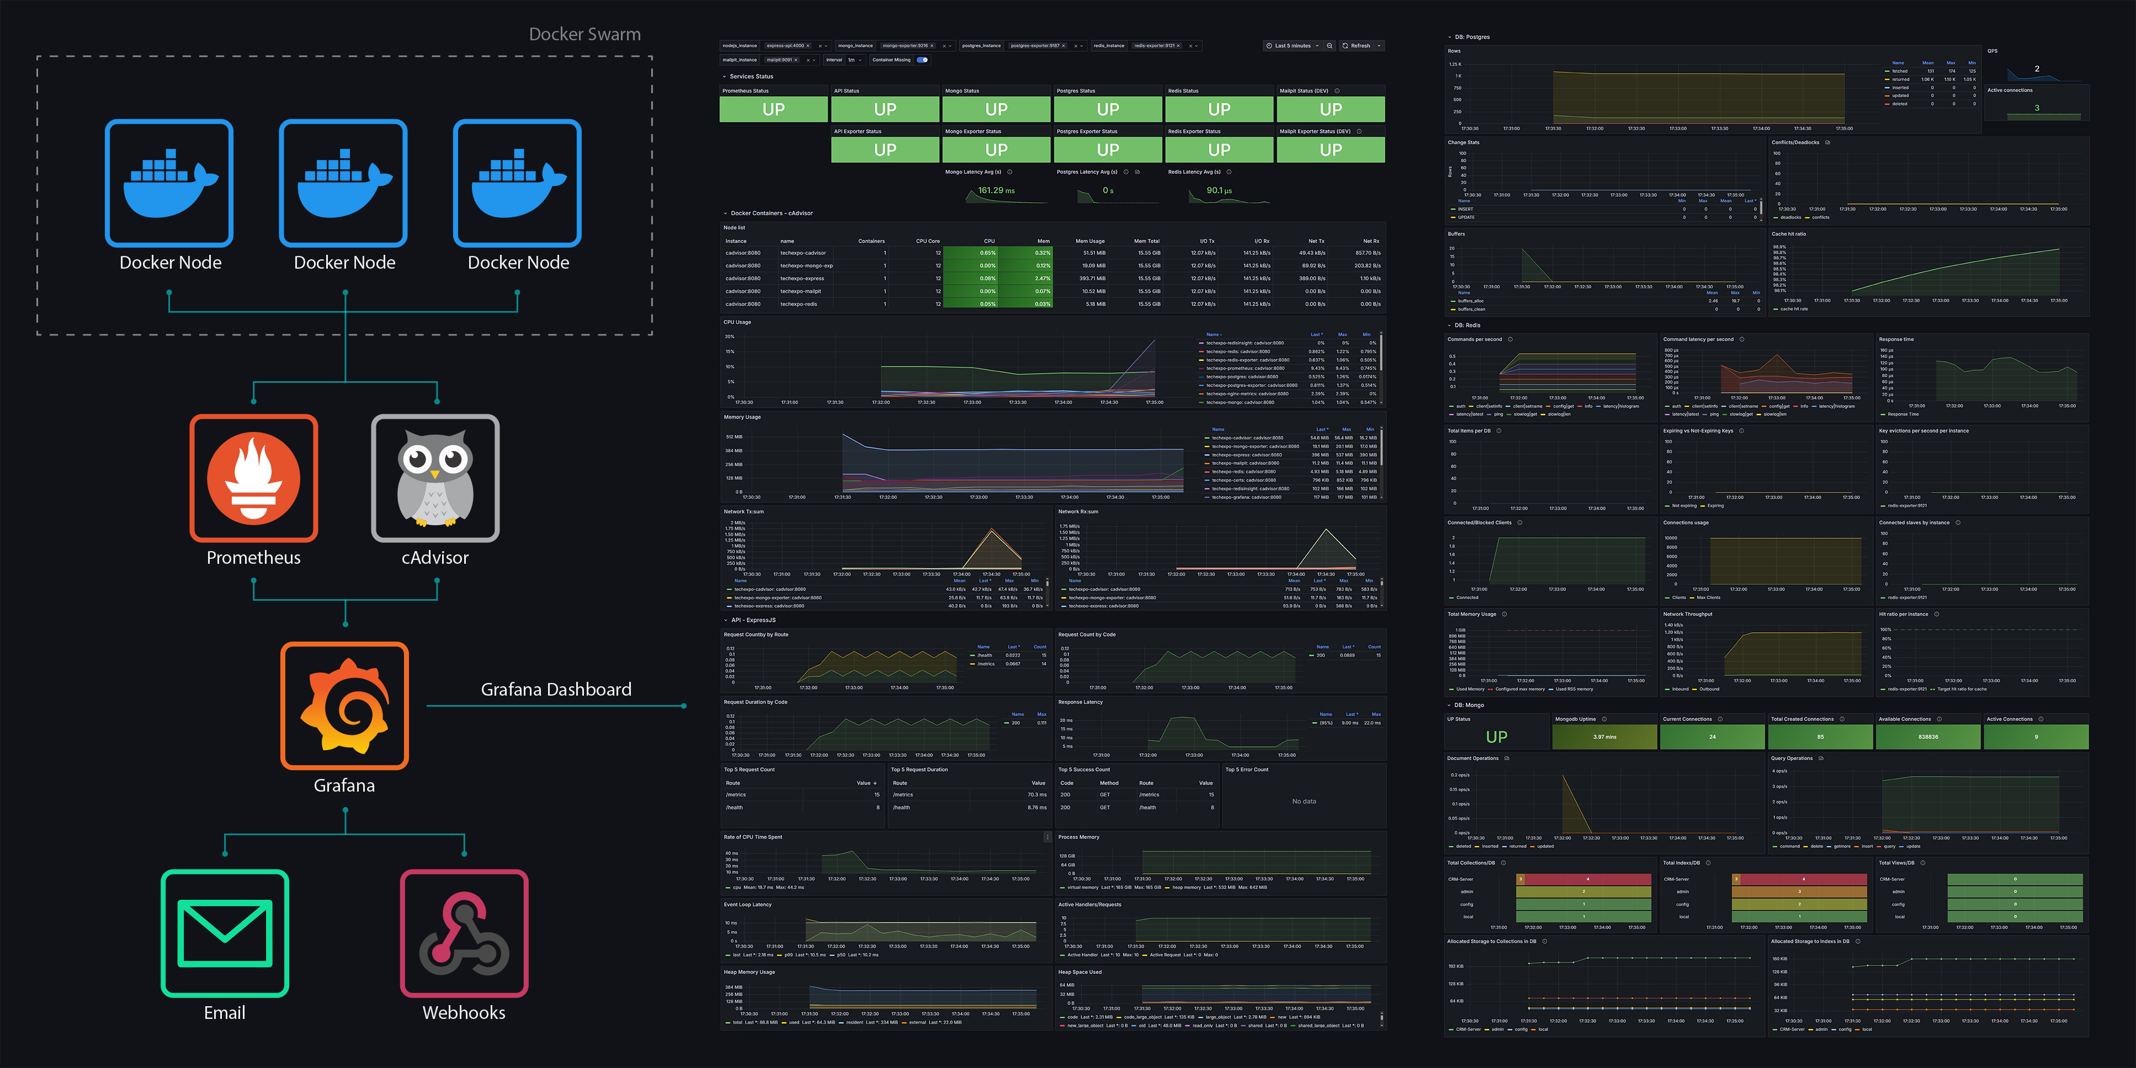Click the info icon beside Mongo Latency Avg
The image size is (2136, 1068).
tap(1009, 172)
